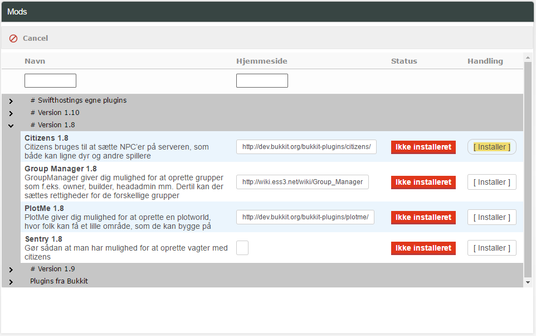Click '# Swifthostings egne plugins' group label

point(79,100)
